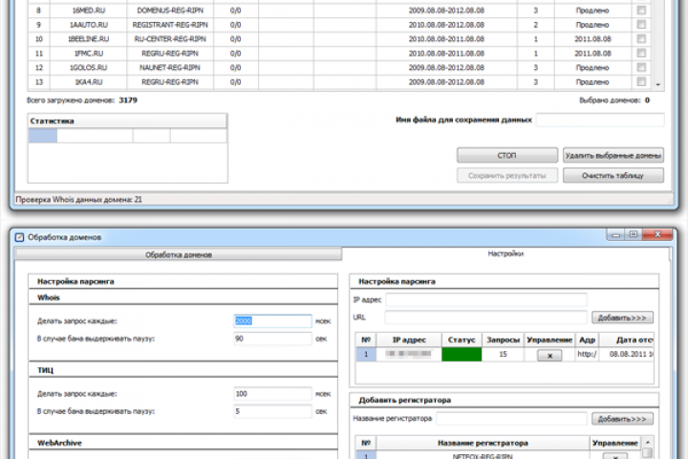The image size is (688, 459).
Task: Click Сохранить результаты button
Action: click(507, 175)
